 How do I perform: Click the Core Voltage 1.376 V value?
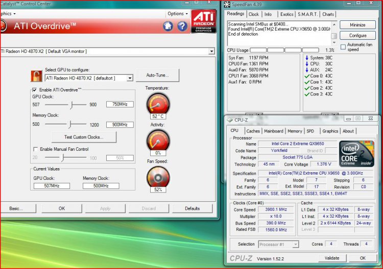pyautogui.click(x=324, y=164)
